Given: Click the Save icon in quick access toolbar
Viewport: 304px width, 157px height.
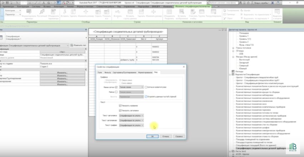Looking at the screenshot, I should click(x=7, y=3).
